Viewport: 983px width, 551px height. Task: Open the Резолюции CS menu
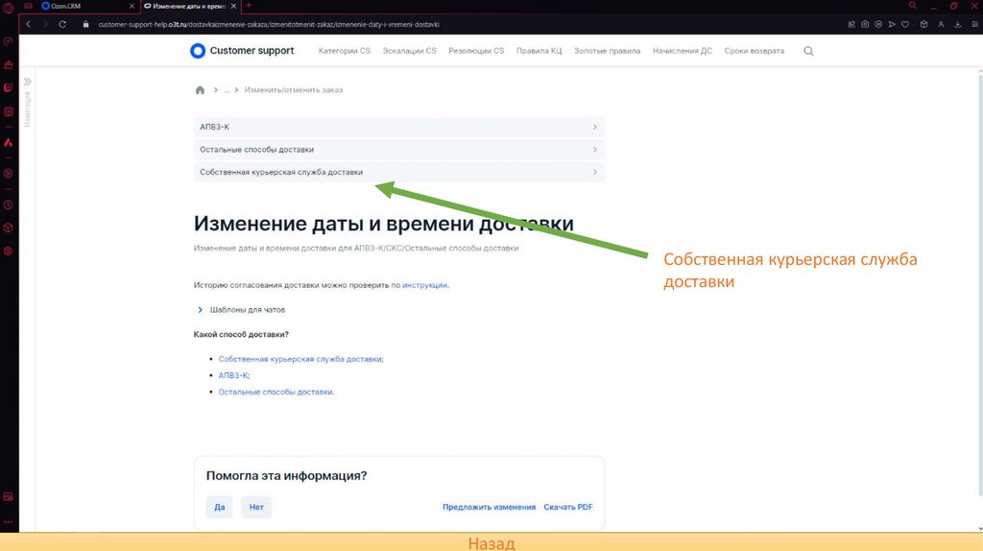pos(476,51)
